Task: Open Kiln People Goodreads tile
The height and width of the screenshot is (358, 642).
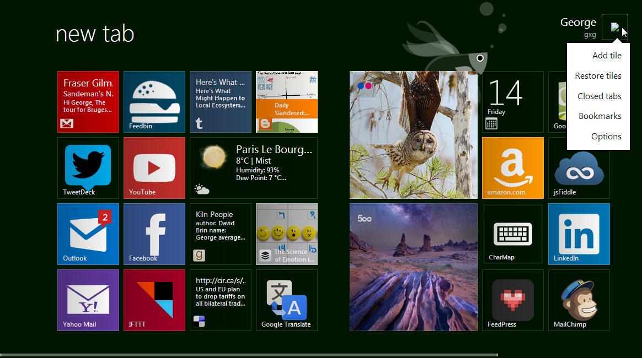Action: 220,234
